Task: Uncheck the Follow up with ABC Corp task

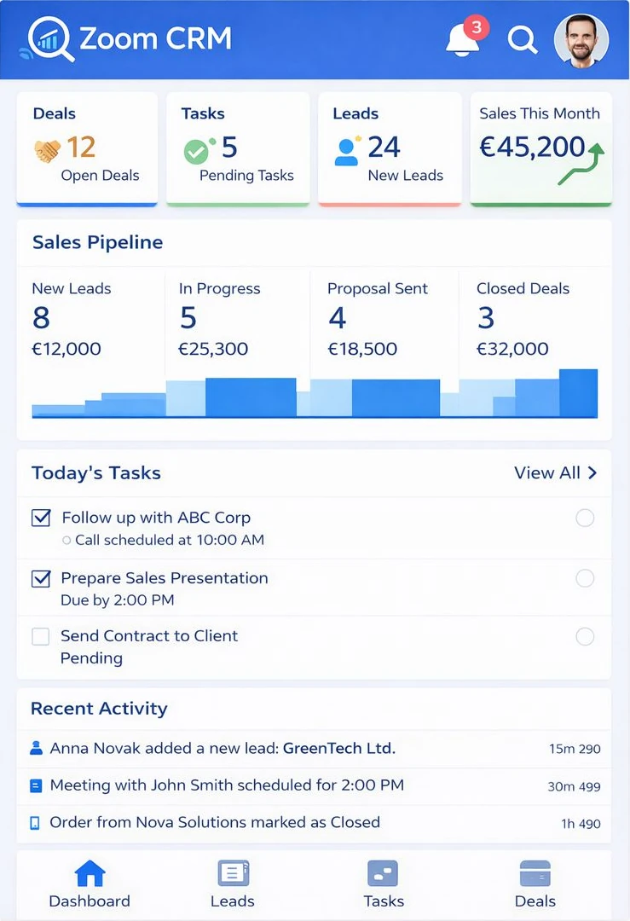Action: point(41,518)
